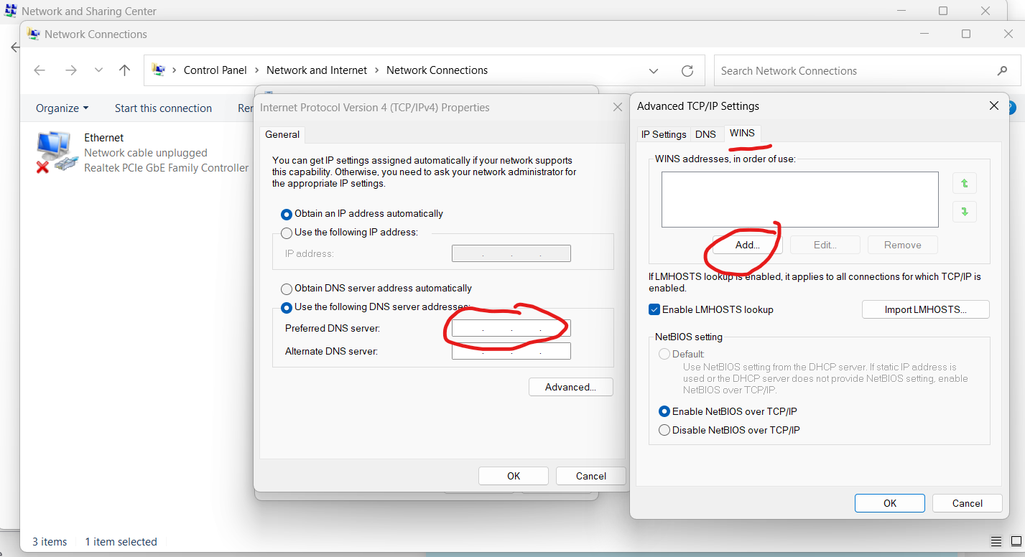Click the Network and Sharing Center taskbar icon

click(x=11, y=11)
